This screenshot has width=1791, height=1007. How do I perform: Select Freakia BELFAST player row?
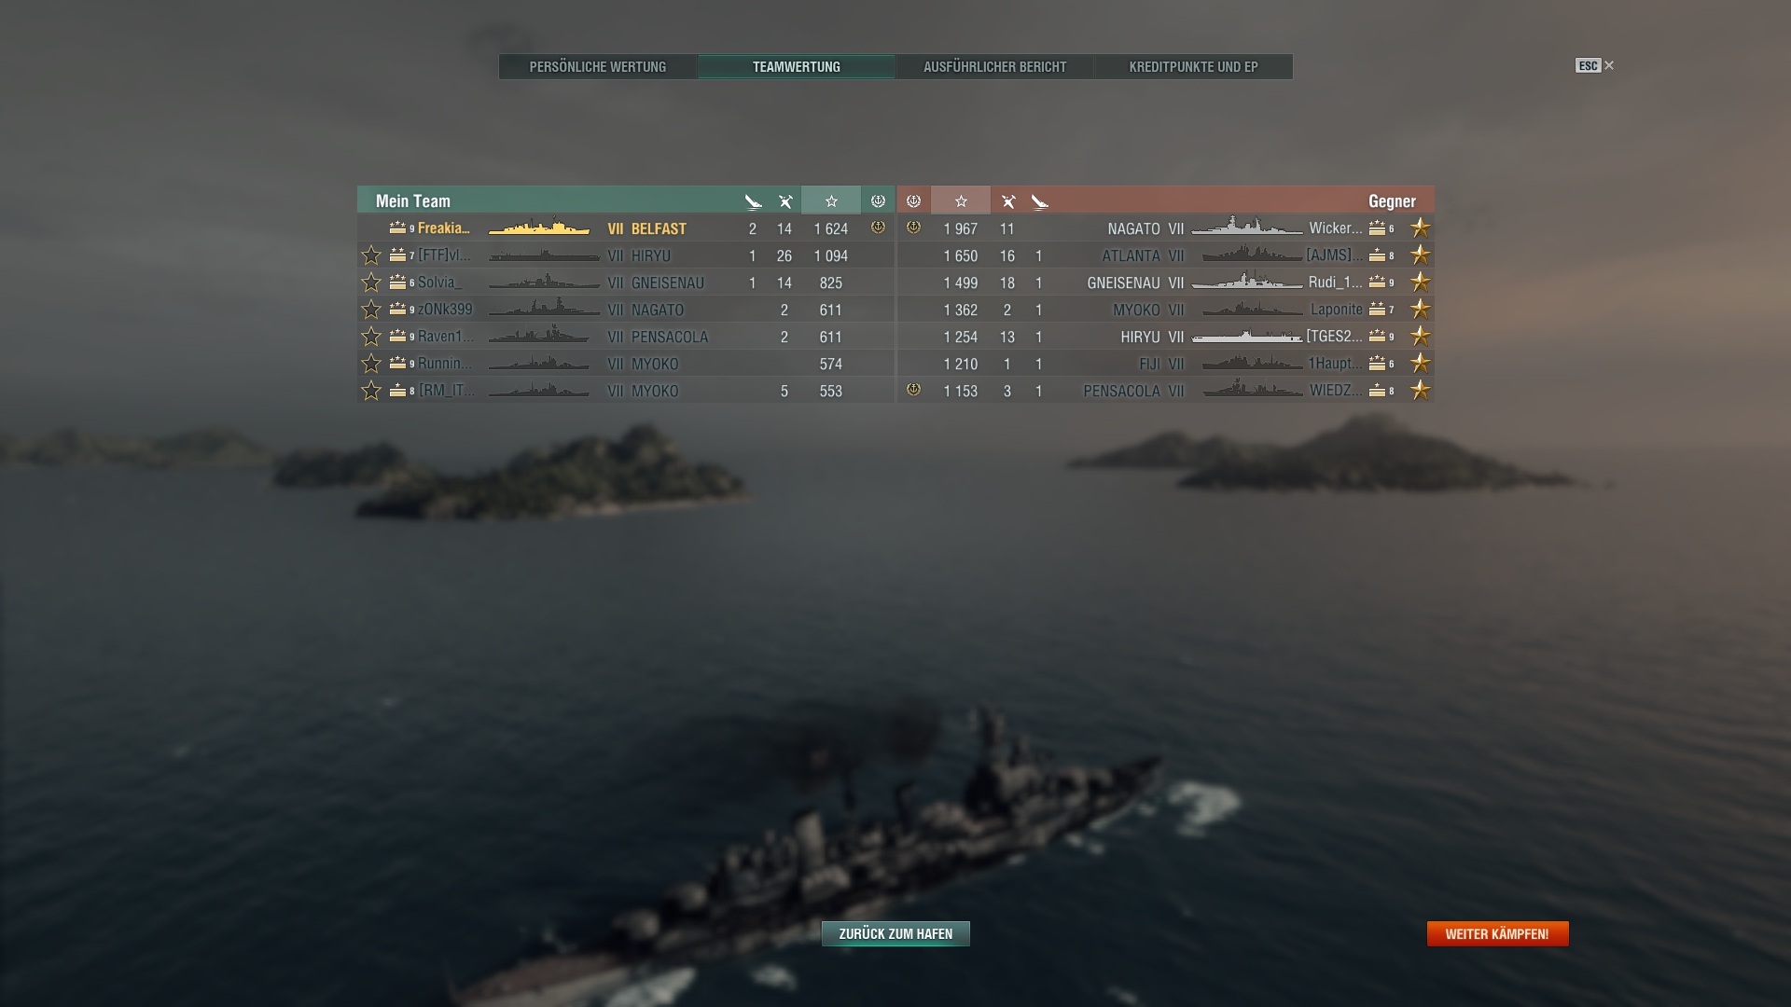pyautogui.click(x=626, y=228)
